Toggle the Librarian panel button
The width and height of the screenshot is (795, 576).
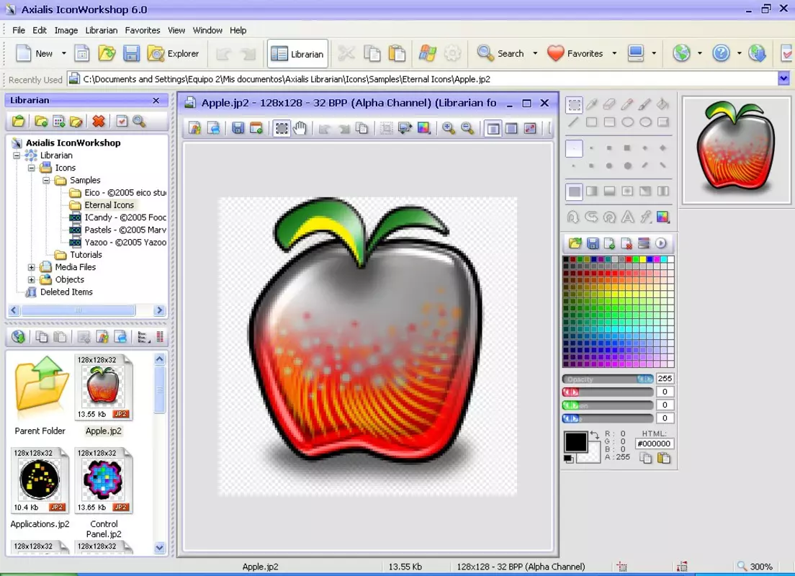[297, 54]
